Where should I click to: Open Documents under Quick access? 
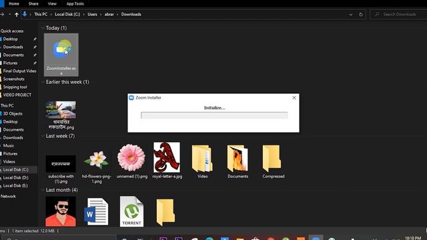[13, 55]
